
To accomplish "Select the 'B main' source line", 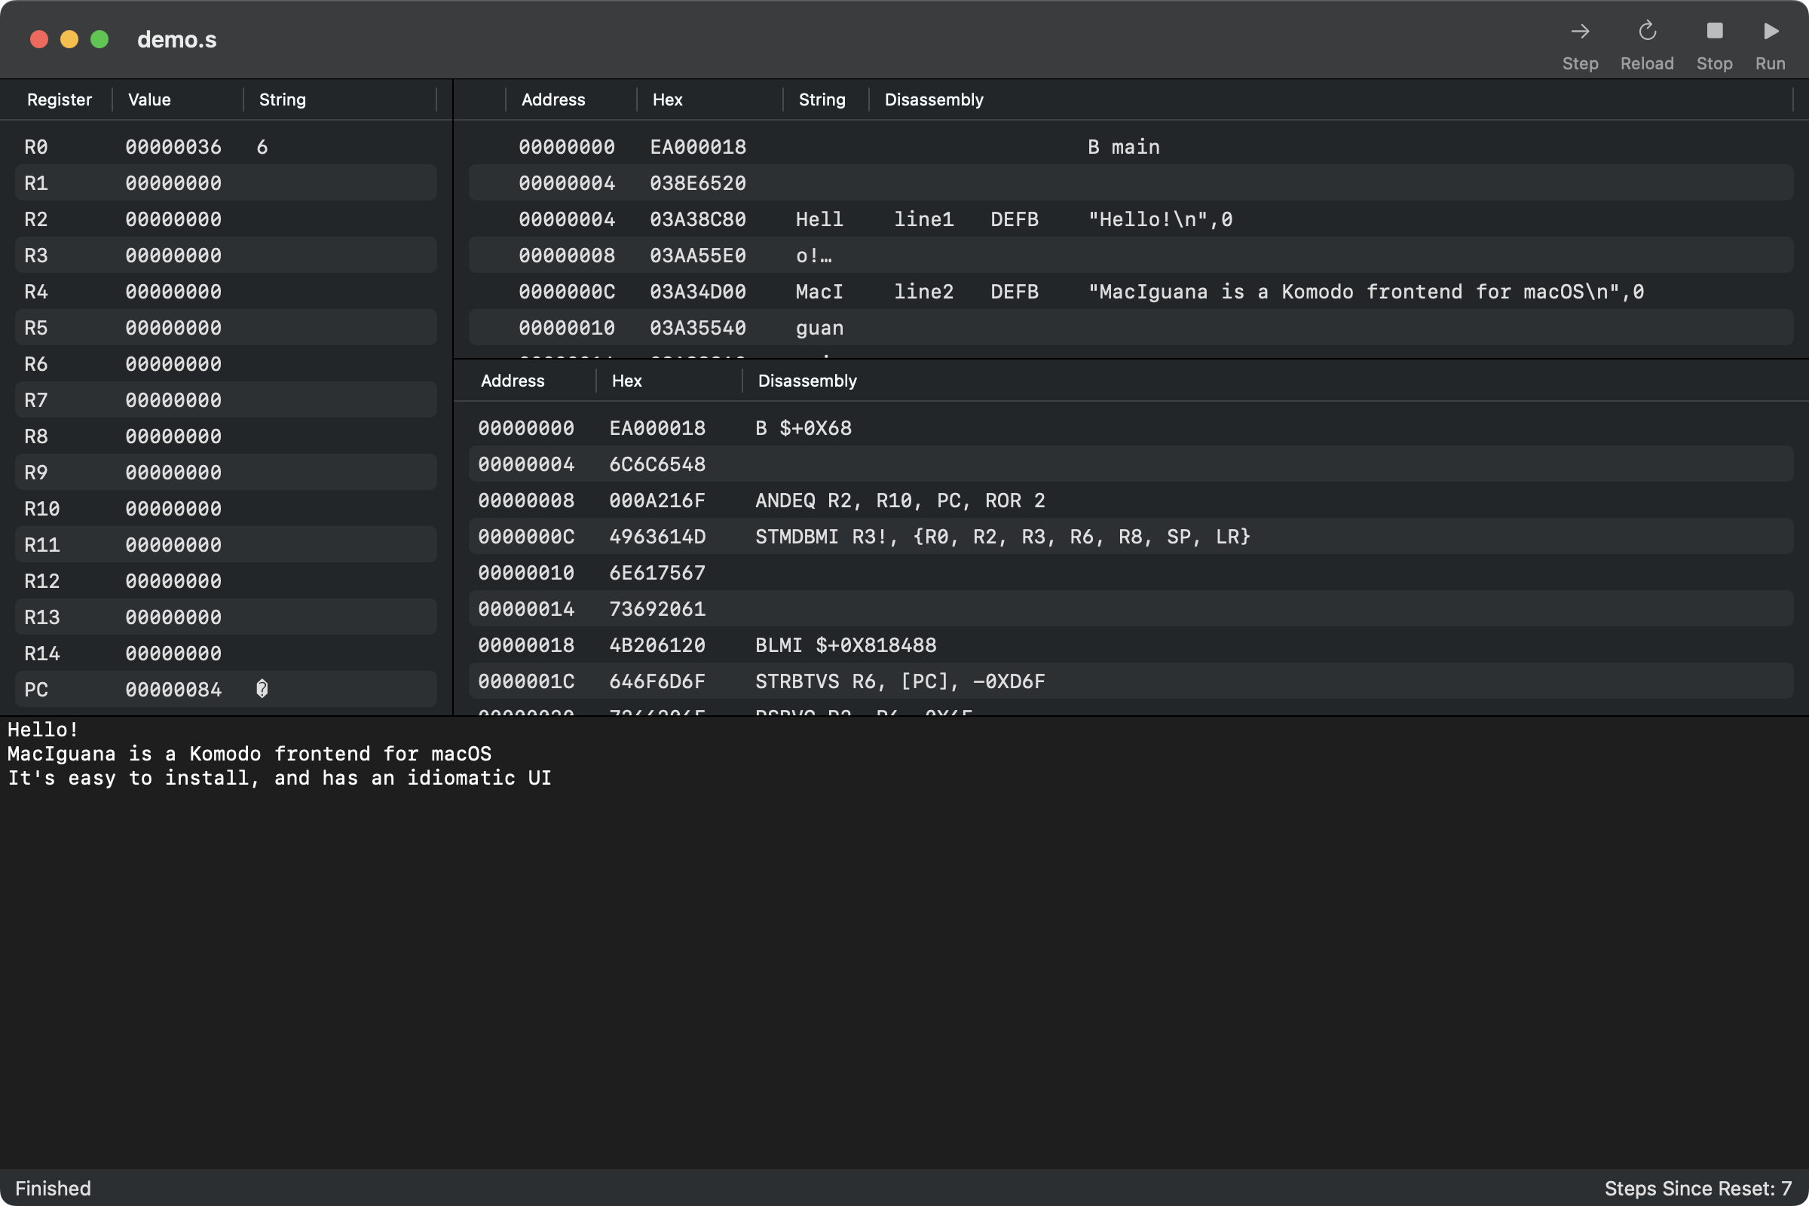I will point(1123,147).
